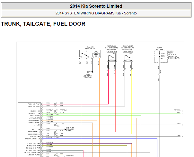Click the "TRUNK, TAILGATE, FUEL DOOR" heading
The height and width of the screenshot is (157, 194).
pos(43,24)
